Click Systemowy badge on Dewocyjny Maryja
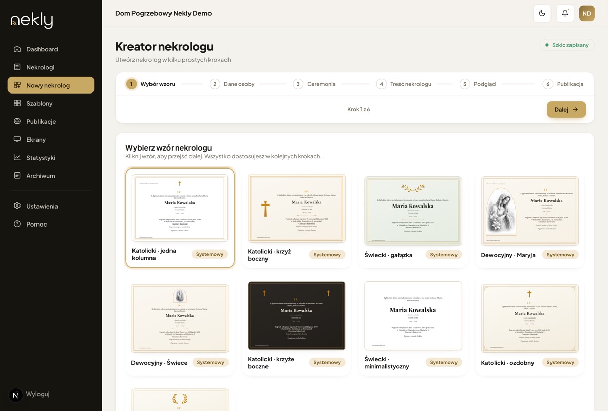Viewport: 608px width, 411px height. point(560,255)
